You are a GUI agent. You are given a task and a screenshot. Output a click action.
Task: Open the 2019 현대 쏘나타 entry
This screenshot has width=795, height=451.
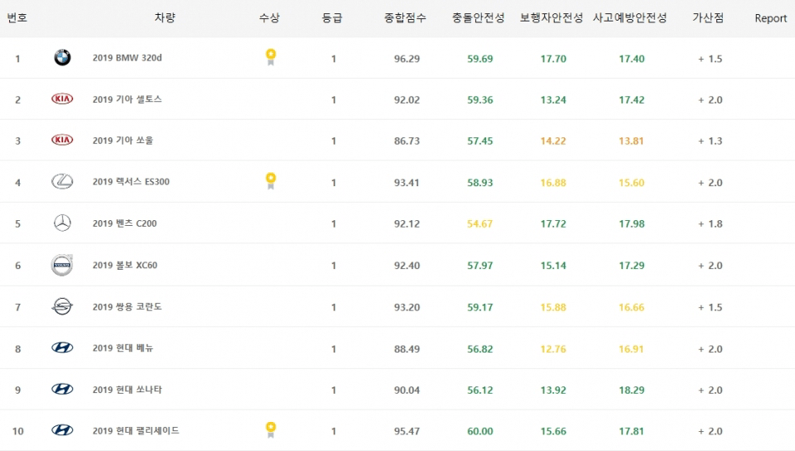[128, 390]
